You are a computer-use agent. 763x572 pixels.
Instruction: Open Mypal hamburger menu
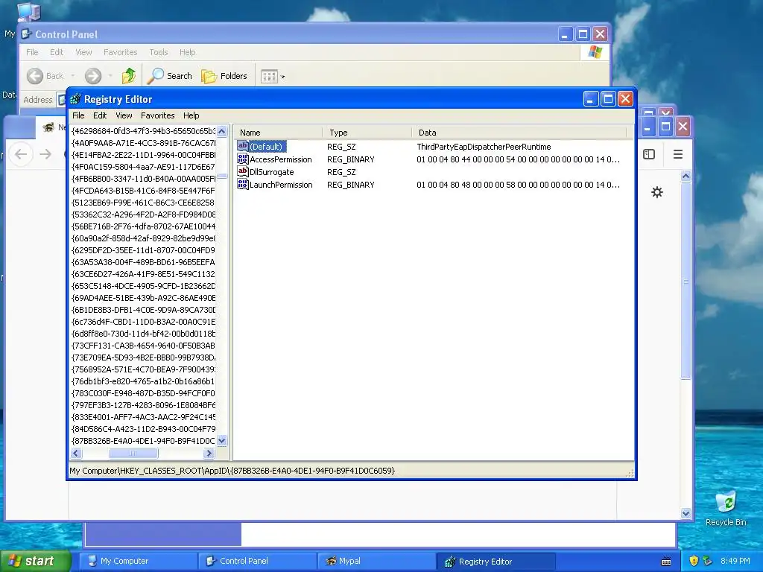point(678,154)
